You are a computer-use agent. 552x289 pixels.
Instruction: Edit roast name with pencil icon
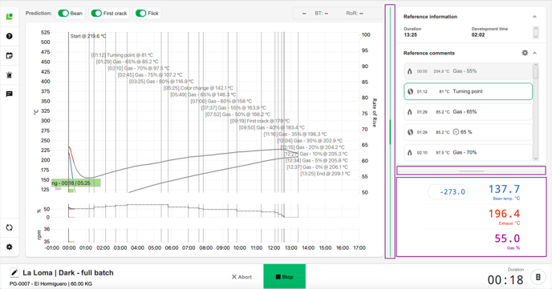click(14, 272)
